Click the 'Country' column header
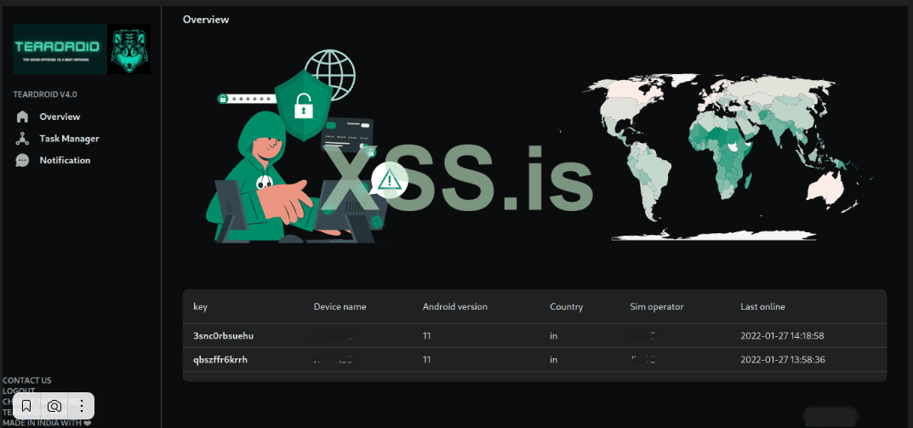Viewport: 913px width, 428px height. coord(566,306)
